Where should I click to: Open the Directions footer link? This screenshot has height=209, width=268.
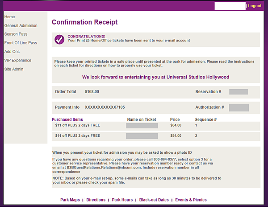pos(96,200)
